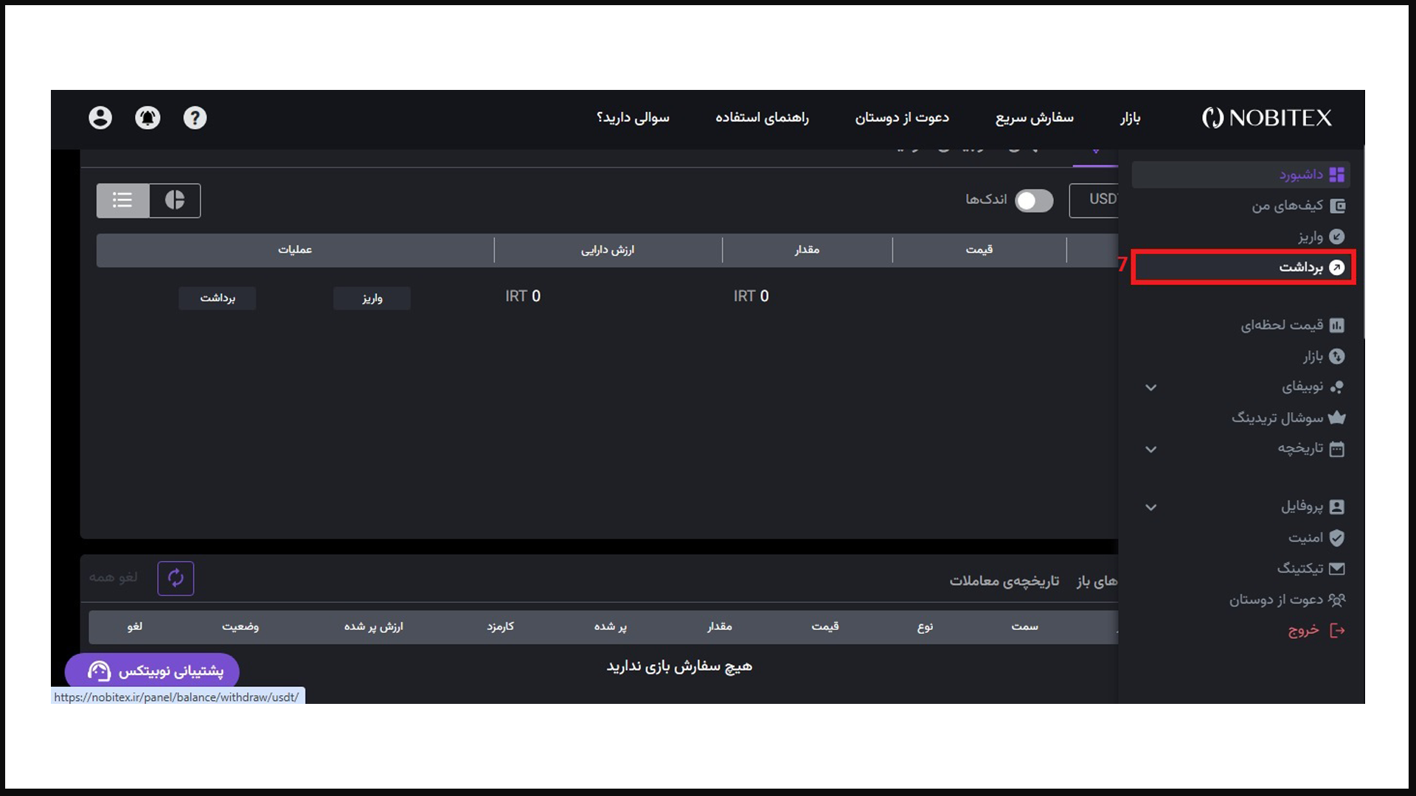This screenshot has width=1416, height=796.
Task: Open تاریخچه sidebar item
Action: click(1311, 449)
